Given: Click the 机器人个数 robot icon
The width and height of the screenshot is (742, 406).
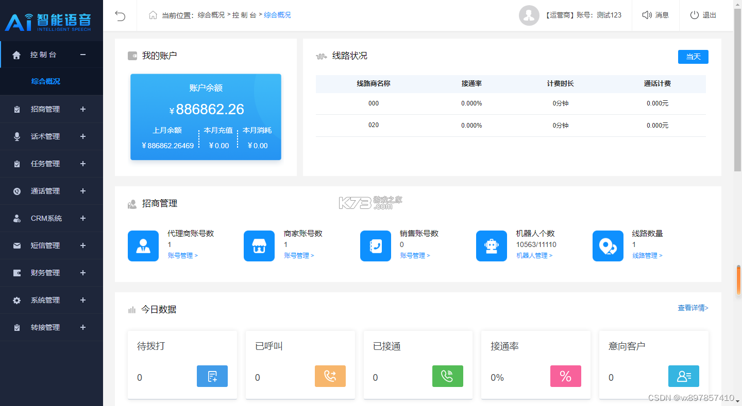Looking at the screenshot, I should pos(492,246).
